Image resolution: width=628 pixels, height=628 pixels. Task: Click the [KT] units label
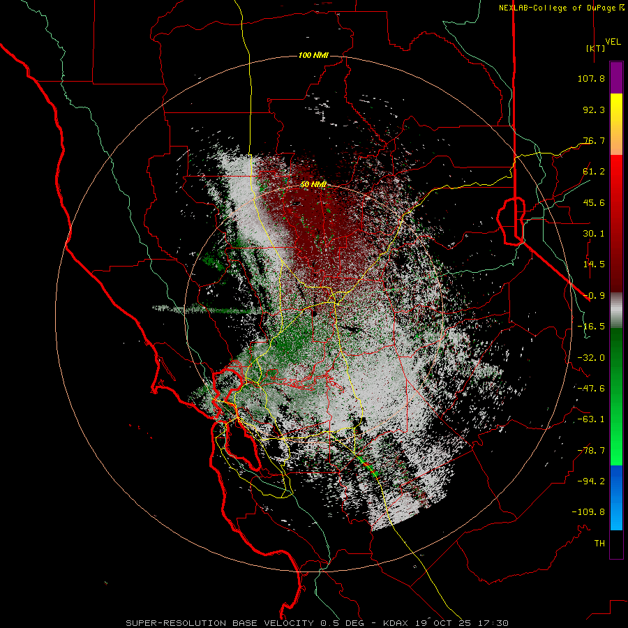coord(595,48)
